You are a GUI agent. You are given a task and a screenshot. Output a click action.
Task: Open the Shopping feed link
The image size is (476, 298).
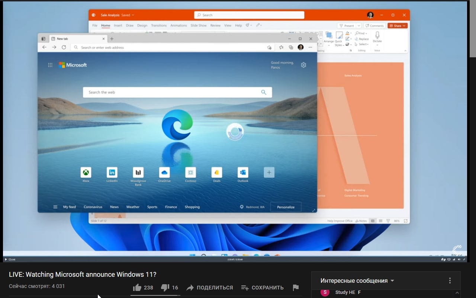[x=192, y=207]
